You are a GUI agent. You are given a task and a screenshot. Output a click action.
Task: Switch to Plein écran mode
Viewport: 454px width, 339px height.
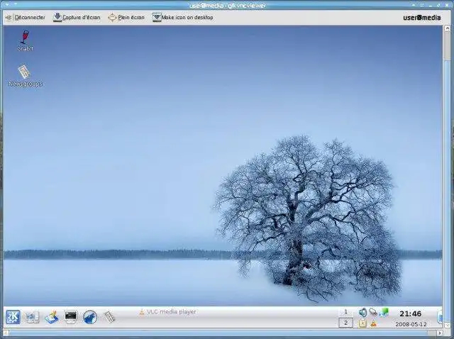click(x=126, y=17)
